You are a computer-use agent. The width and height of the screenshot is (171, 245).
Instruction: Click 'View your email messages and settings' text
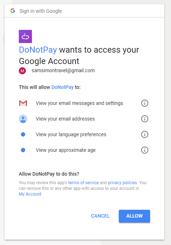tap(79, 103)
